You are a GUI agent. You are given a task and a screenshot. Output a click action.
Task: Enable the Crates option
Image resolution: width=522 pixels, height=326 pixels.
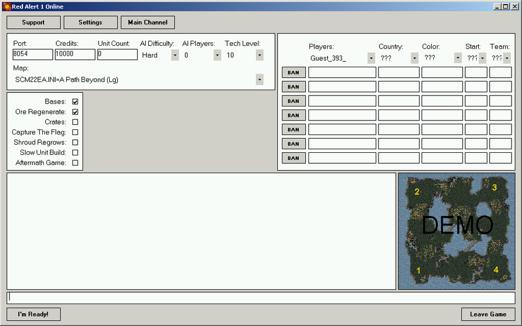coord(75,122)
